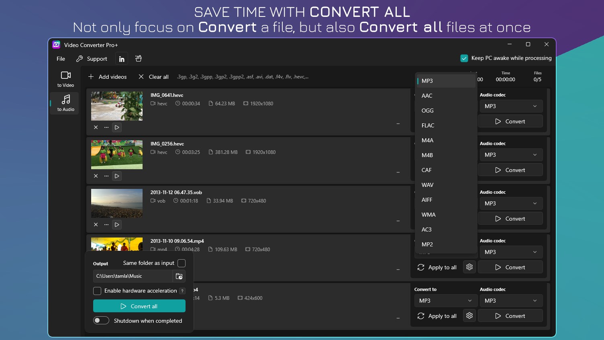Image resolution: width=604 pixels, height=340 pixels.
Task: Click Convert in the last row
Action: tap(510, 316)
